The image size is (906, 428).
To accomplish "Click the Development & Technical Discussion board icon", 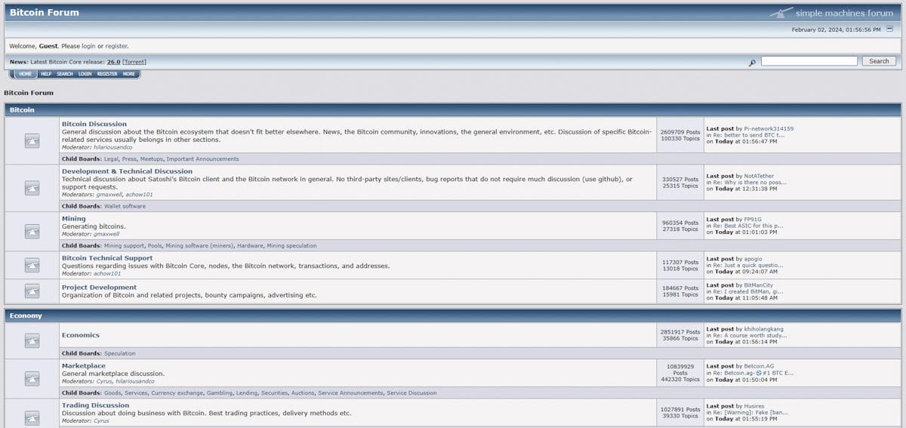I will tap(32, 188).
